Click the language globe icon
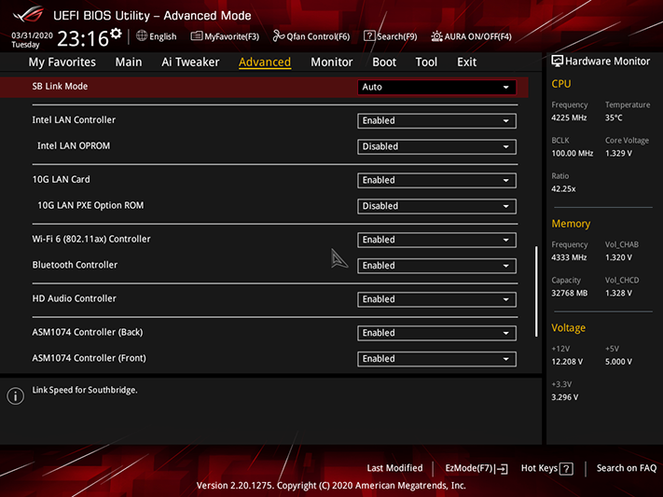The image size is (663, 497). (x=142, y=36)
